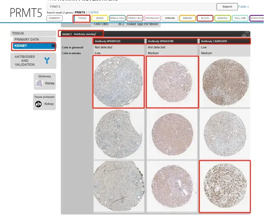Viewport: 264px width, 216px height.
Task: Select the TISSUE sidebar header
Action: 18,33
